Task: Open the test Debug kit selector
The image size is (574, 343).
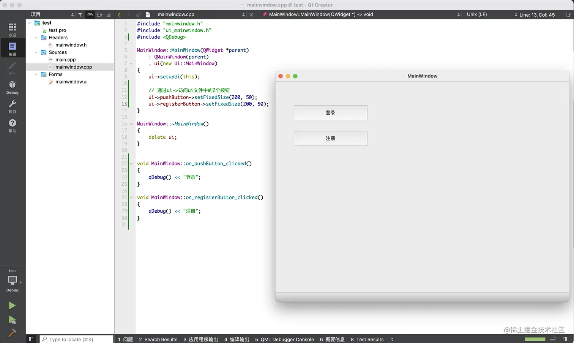Action: [x=12, y=280]
